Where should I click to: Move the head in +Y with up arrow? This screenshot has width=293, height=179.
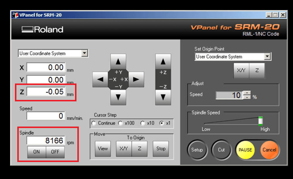[x=118, y=61]
